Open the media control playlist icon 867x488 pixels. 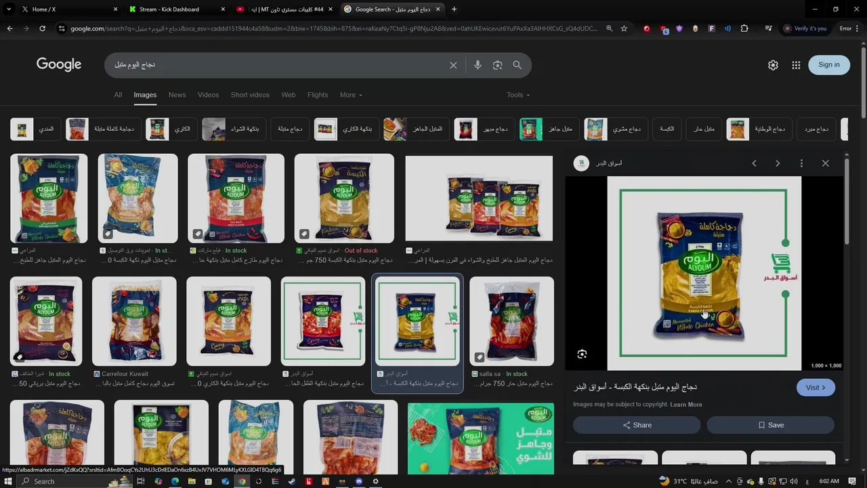[768, 28]
